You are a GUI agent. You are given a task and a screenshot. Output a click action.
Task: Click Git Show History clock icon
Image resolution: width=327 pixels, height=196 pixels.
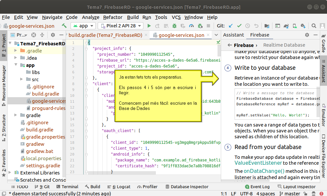pos(248,26)
